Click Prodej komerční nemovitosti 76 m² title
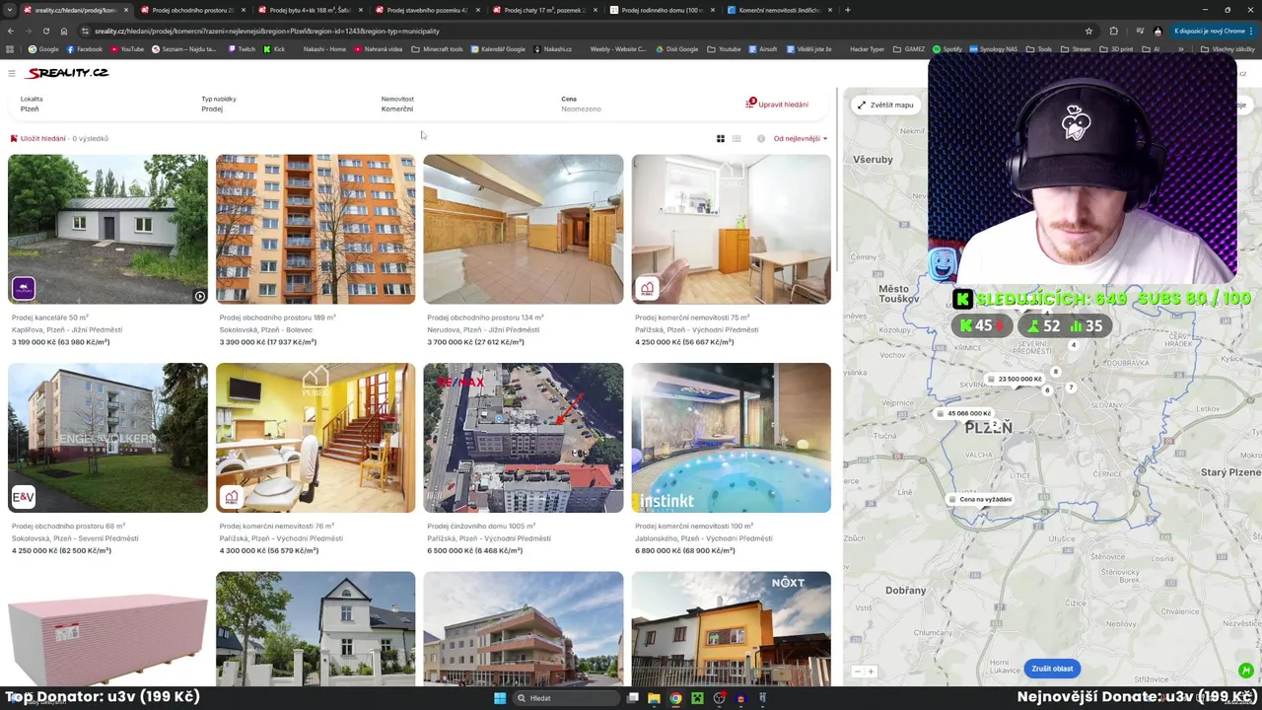Image resolution: width=1262 pixels, height=710 pixels. click(276, 527)
